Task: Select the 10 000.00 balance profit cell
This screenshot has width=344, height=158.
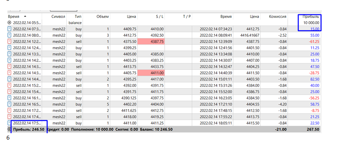Action: [x=311, y=23]
